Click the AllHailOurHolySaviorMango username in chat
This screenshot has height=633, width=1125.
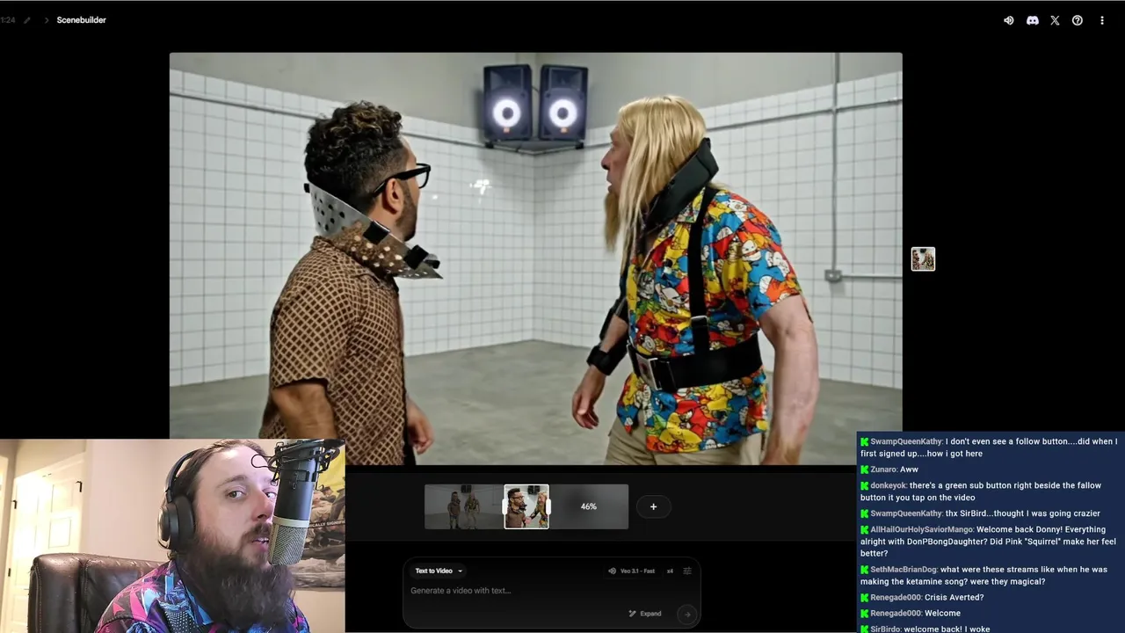pos(921,529)
